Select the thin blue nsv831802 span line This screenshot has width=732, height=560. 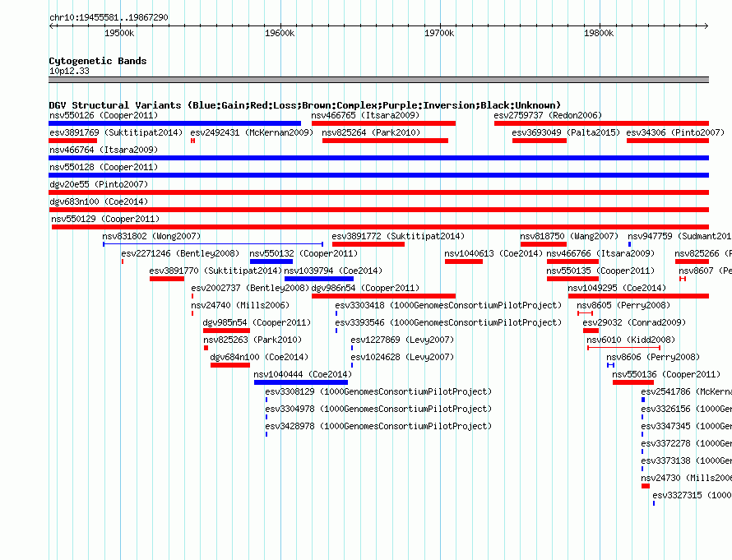click(x=213, y=244)
